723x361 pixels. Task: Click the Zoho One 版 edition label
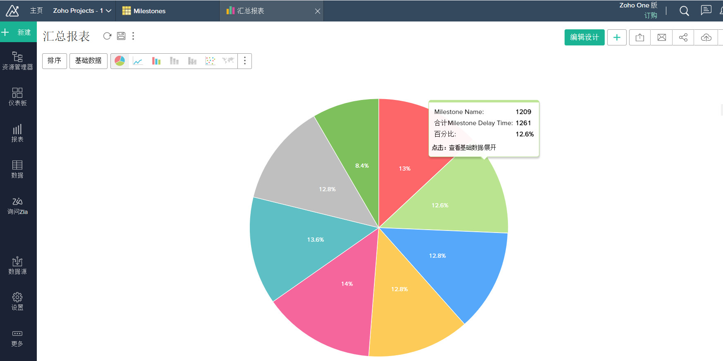tap(638, 5)
